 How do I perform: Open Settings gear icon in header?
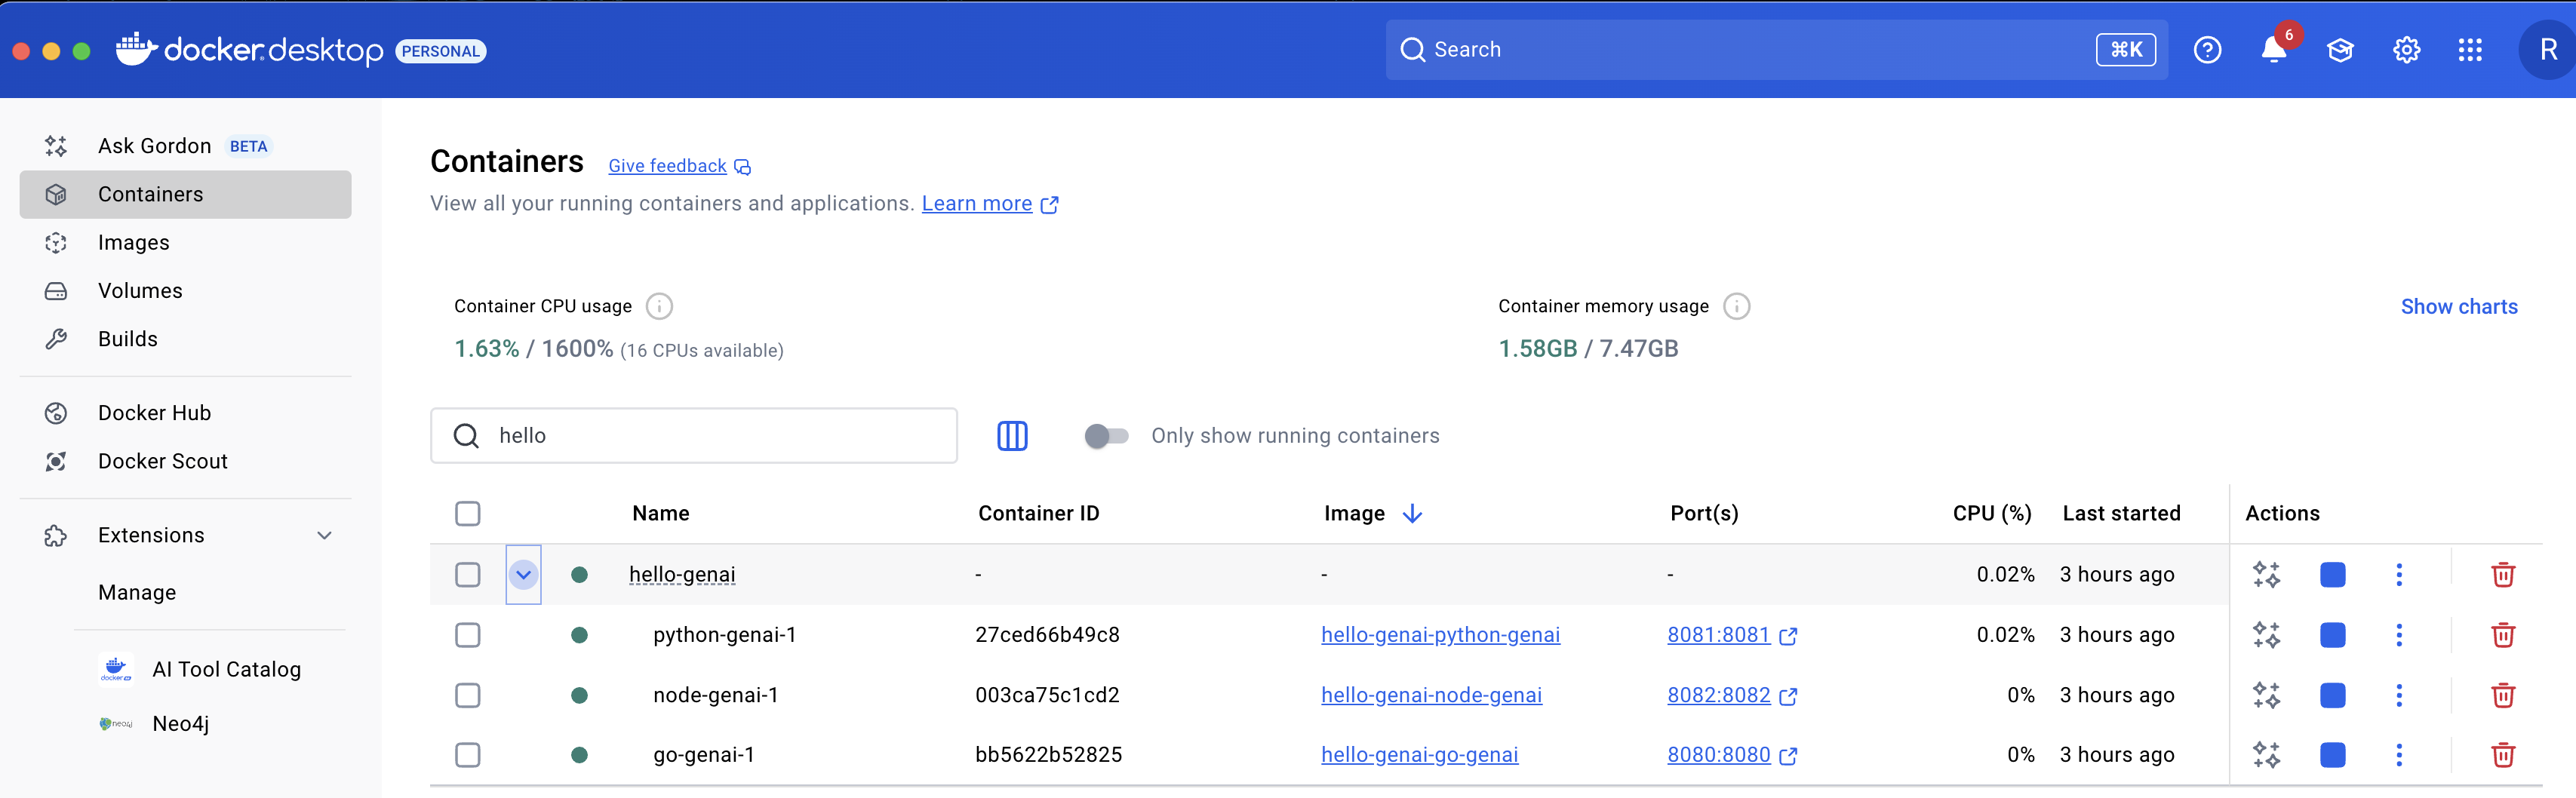(x=2406, y=50)
